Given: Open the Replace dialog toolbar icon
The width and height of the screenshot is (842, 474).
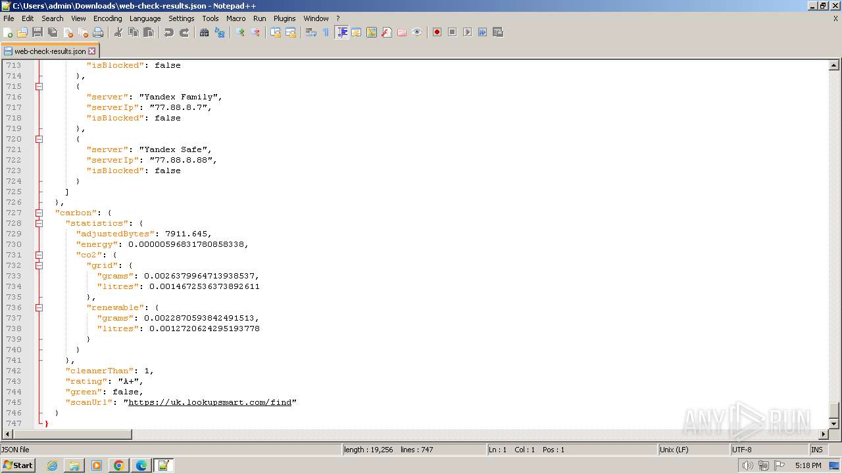Looking at the screenshot, I should 220,32.
